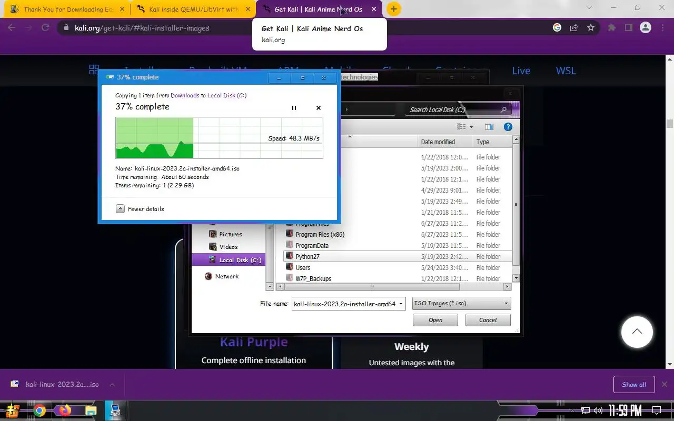Open the Chrome three-dot menu
The width and height of the screenshot is (674, 421).
tap(663, 28)
